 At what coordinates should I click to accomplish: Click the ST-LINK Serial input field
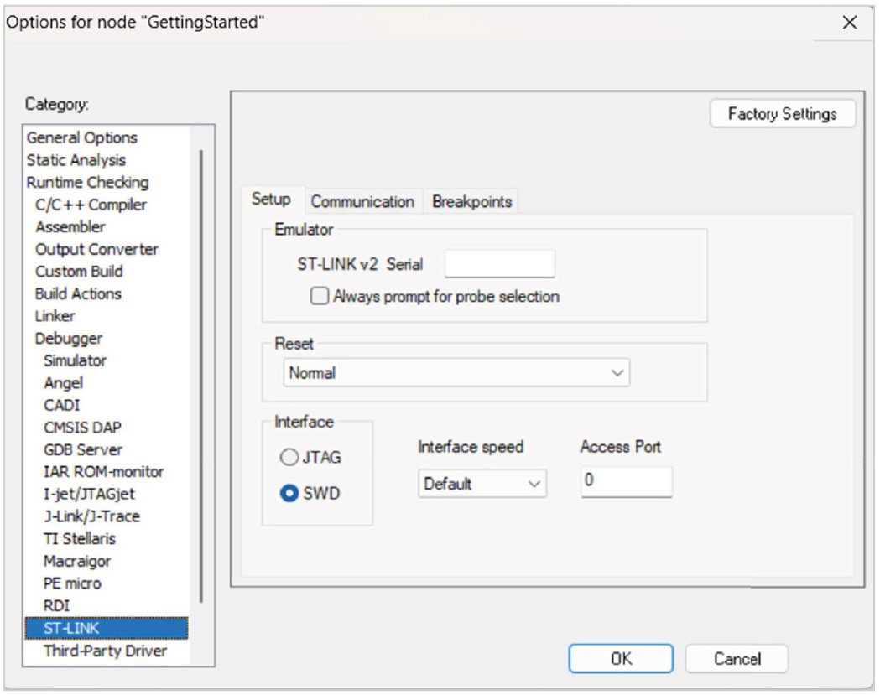coord(499,264)
